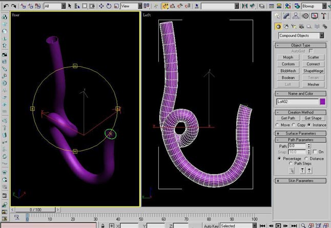
Task: Click the 0 / 100 time slider
Action: pos(35,210)
